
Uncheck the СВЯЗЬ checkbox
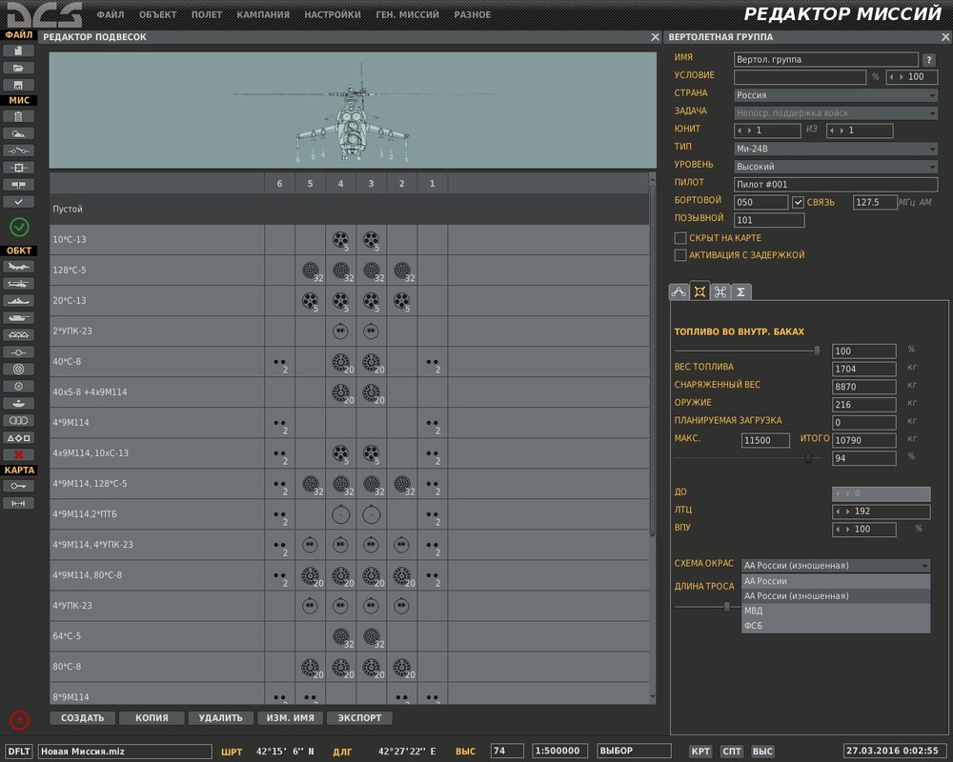[x=799, y=202]
